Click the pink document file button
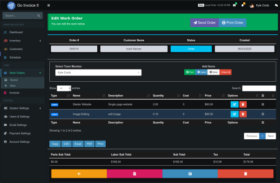This screenshot has height=183, width=280. pyautogui.click(x=134, y=174)
